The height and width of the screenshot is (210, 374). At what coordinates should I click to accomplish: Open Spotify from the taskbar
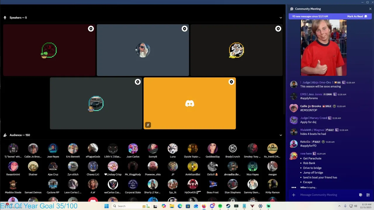coord(220,206)
